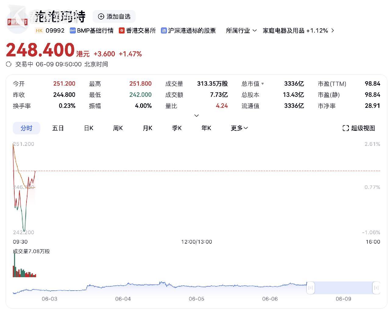Click the 成交量 value 313.35万股
This screenshot has width=390, height=311.
tap(212, 84)
